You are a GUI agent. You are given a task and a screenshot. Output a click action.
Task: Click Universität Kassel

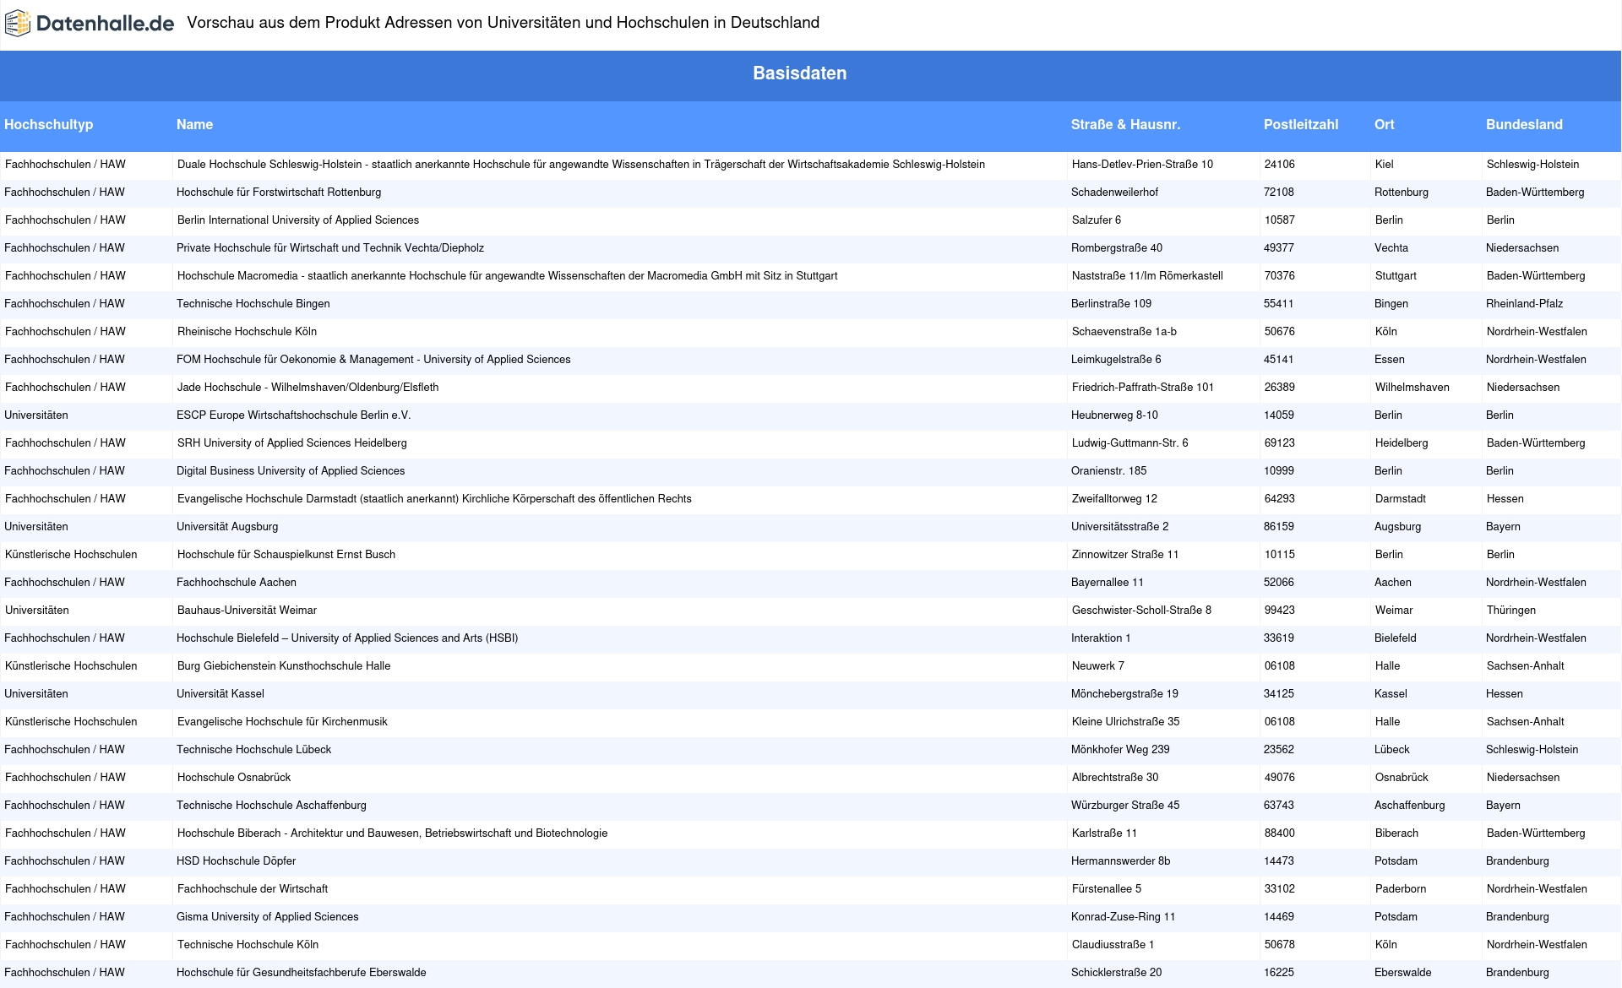(x=220, y=694)
